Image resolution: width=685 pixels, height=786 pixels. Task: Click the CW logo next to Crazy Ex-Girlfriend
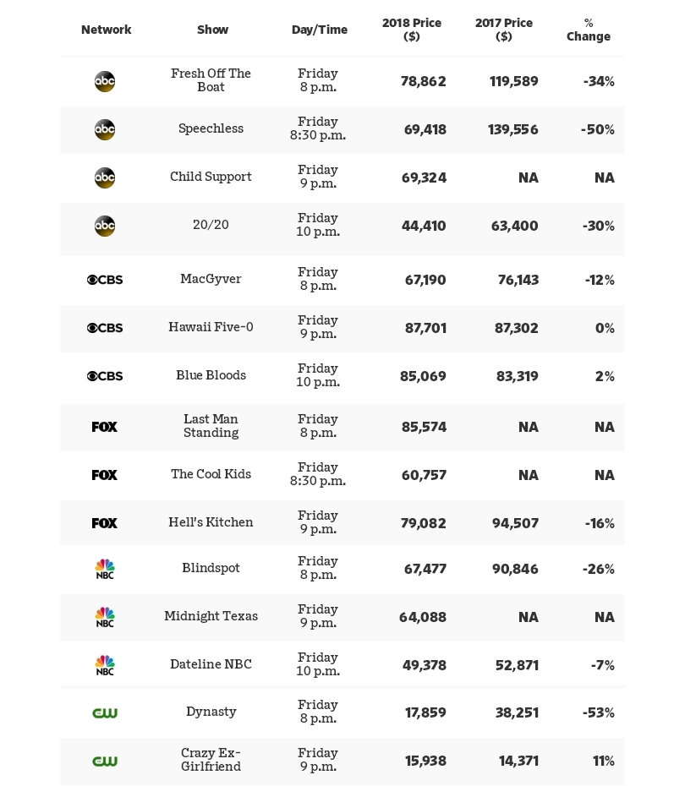point(105,761)
